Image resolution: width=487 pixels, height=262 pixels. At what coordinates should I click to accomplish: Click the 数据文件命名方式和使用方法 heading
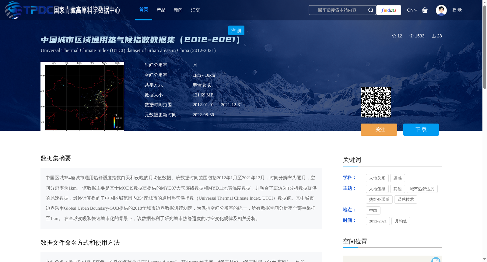[x=80, y=243]
